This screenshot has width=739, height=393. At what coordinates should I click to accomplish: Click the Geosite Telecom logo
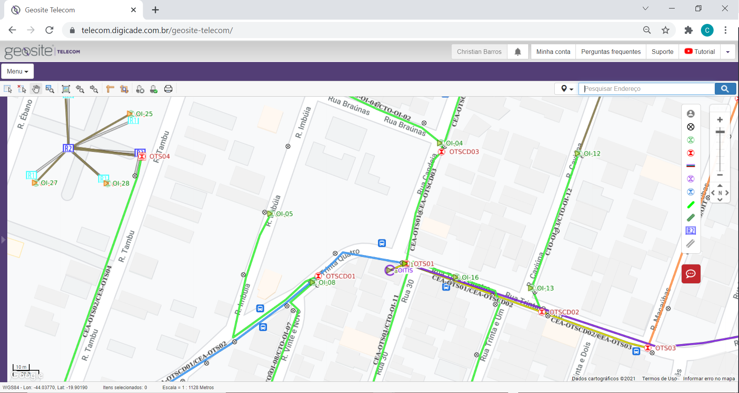(42, 51)
